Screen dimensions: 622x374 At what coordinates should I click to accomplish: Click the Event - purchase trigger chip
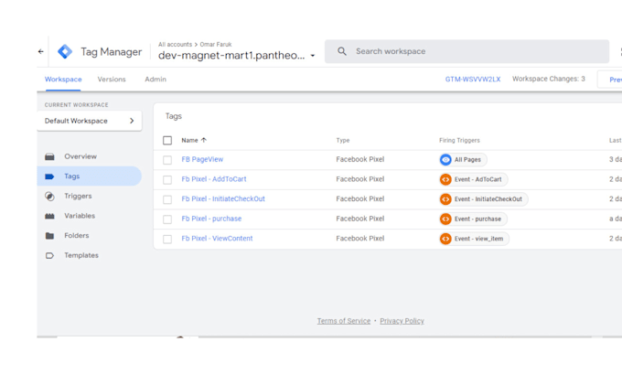[x=473, y=219]
